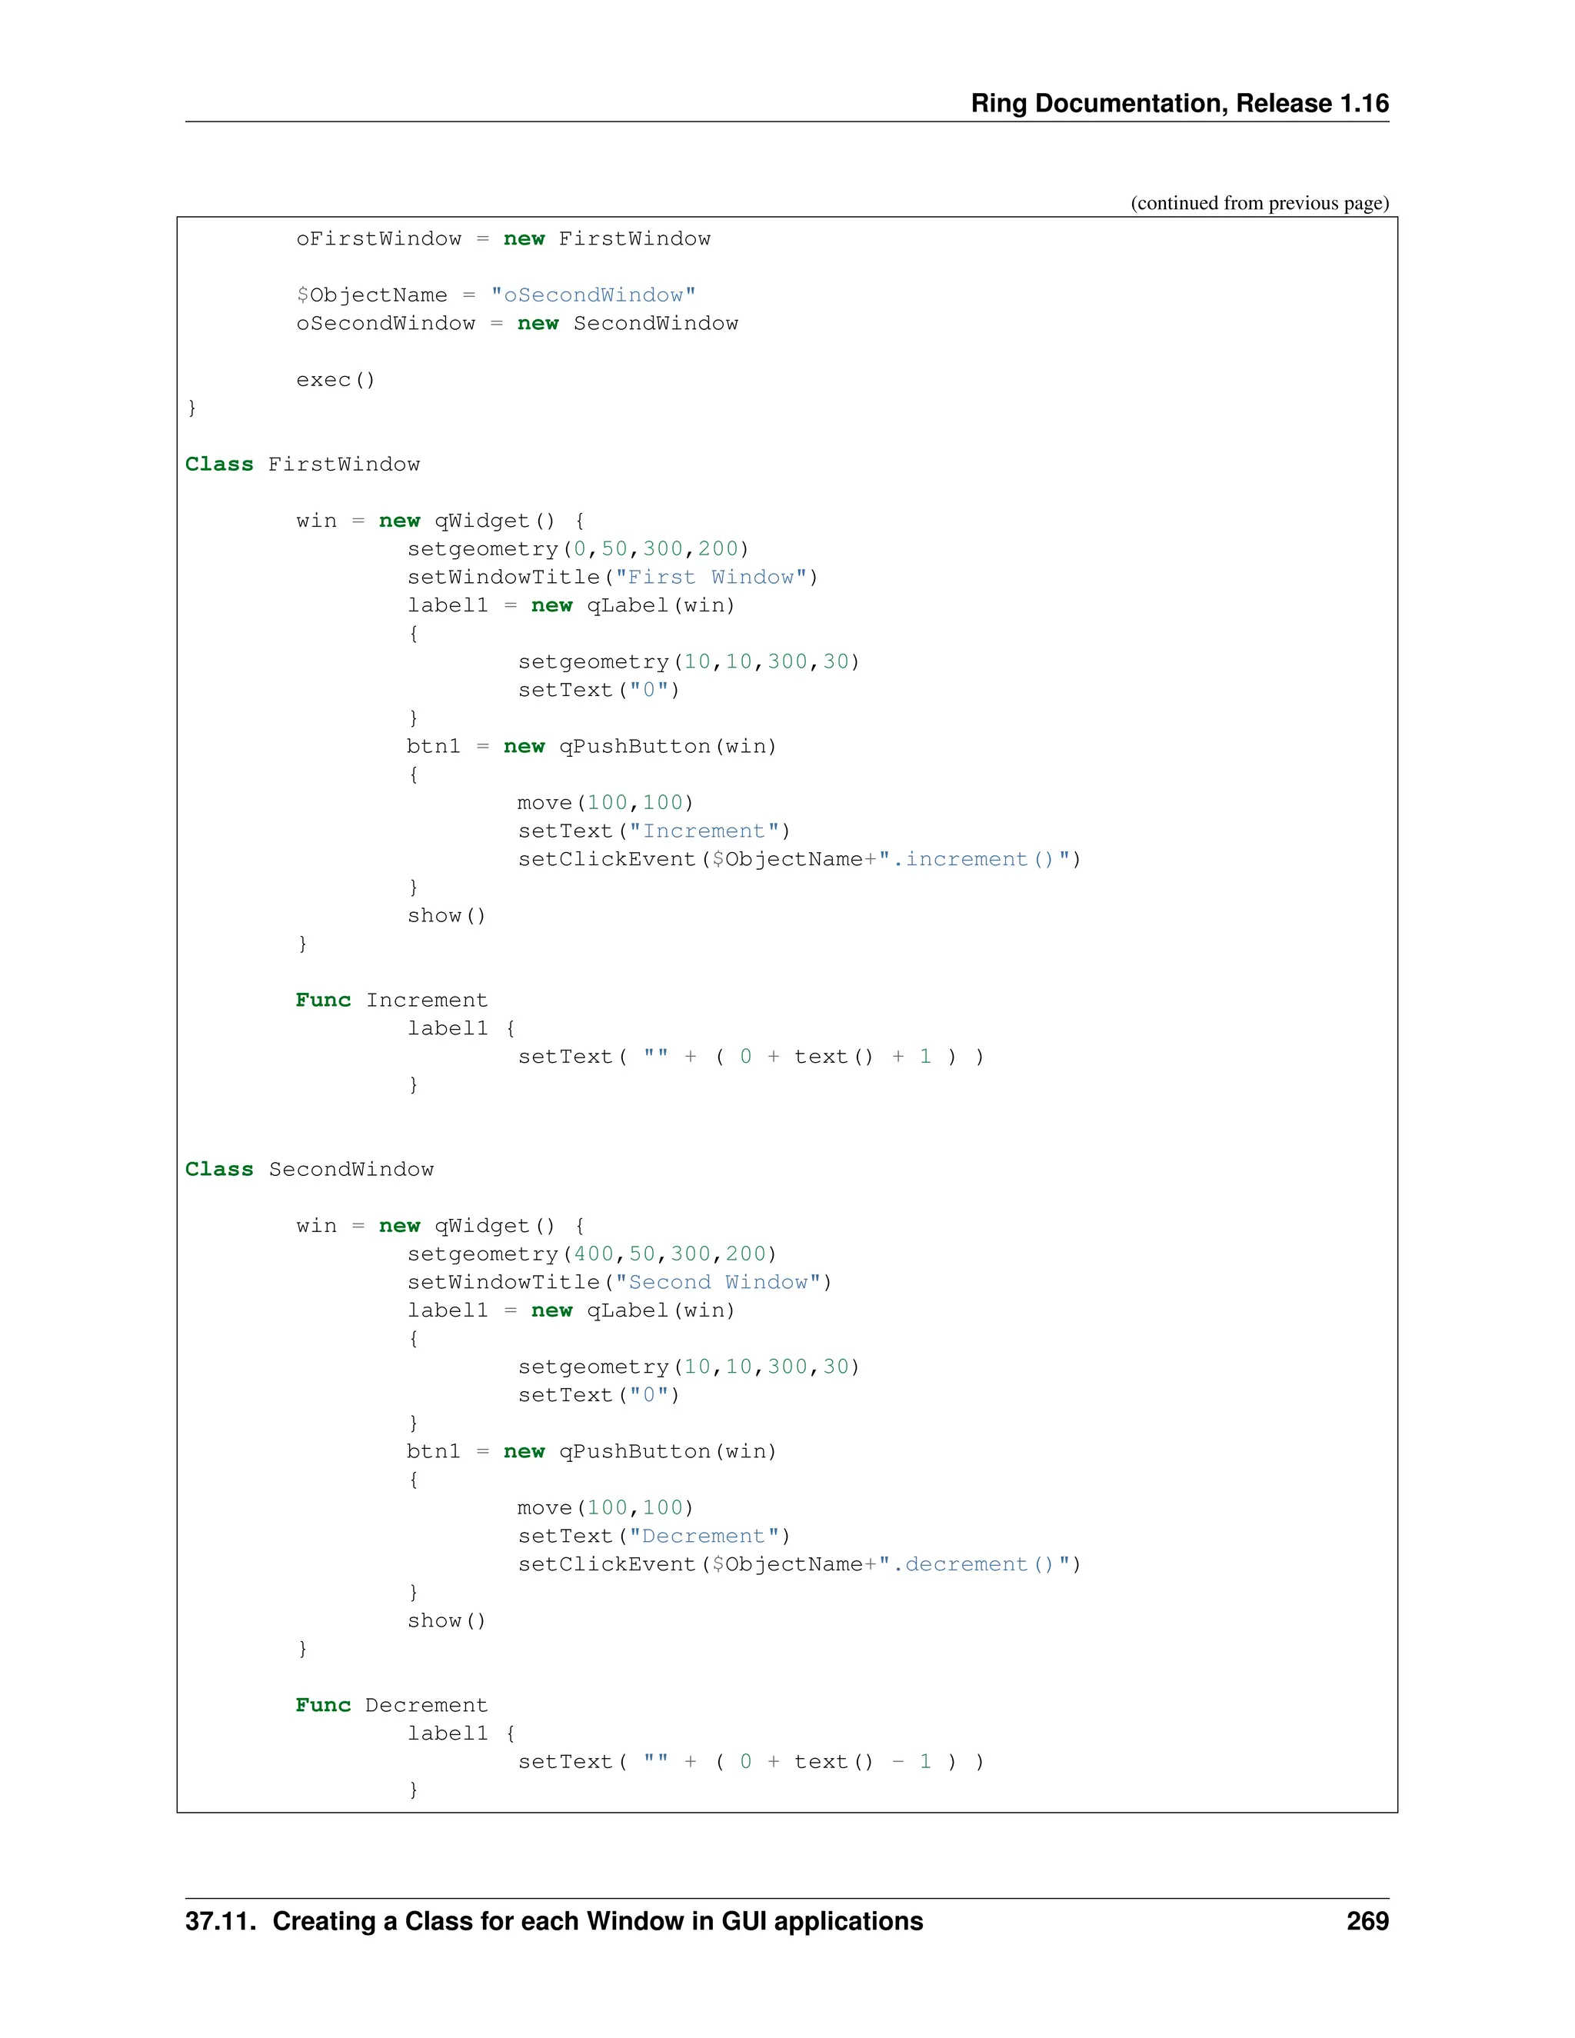Click the setgeometry(0,50,300,200) line
This screenshot has width=1575, height=2038.
click(578, 548)
